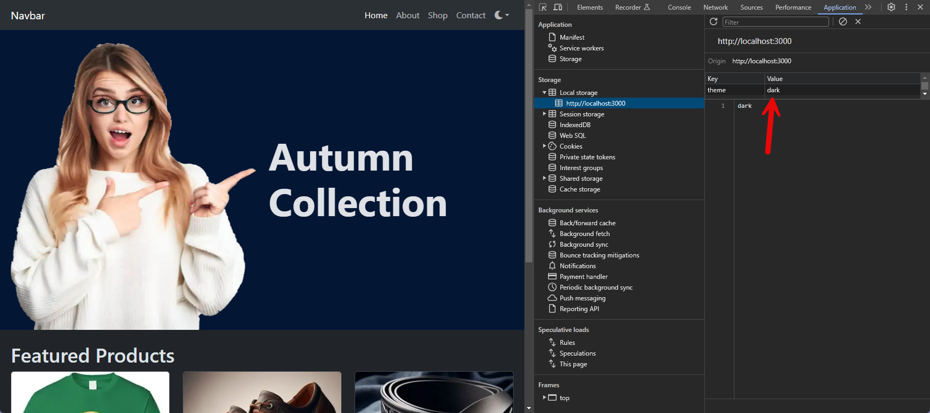Image resolution: width=930 pixels, height=413 pixels.
Task: Open Reporting API
Action: 579,309
